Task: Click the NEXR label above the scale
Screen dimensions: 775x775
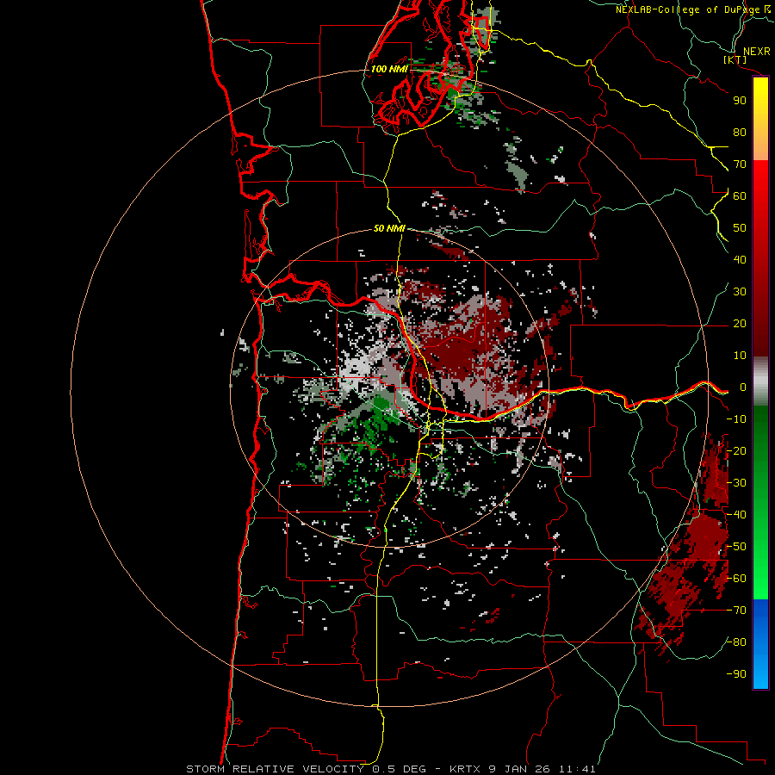Action: pos(757,52)
